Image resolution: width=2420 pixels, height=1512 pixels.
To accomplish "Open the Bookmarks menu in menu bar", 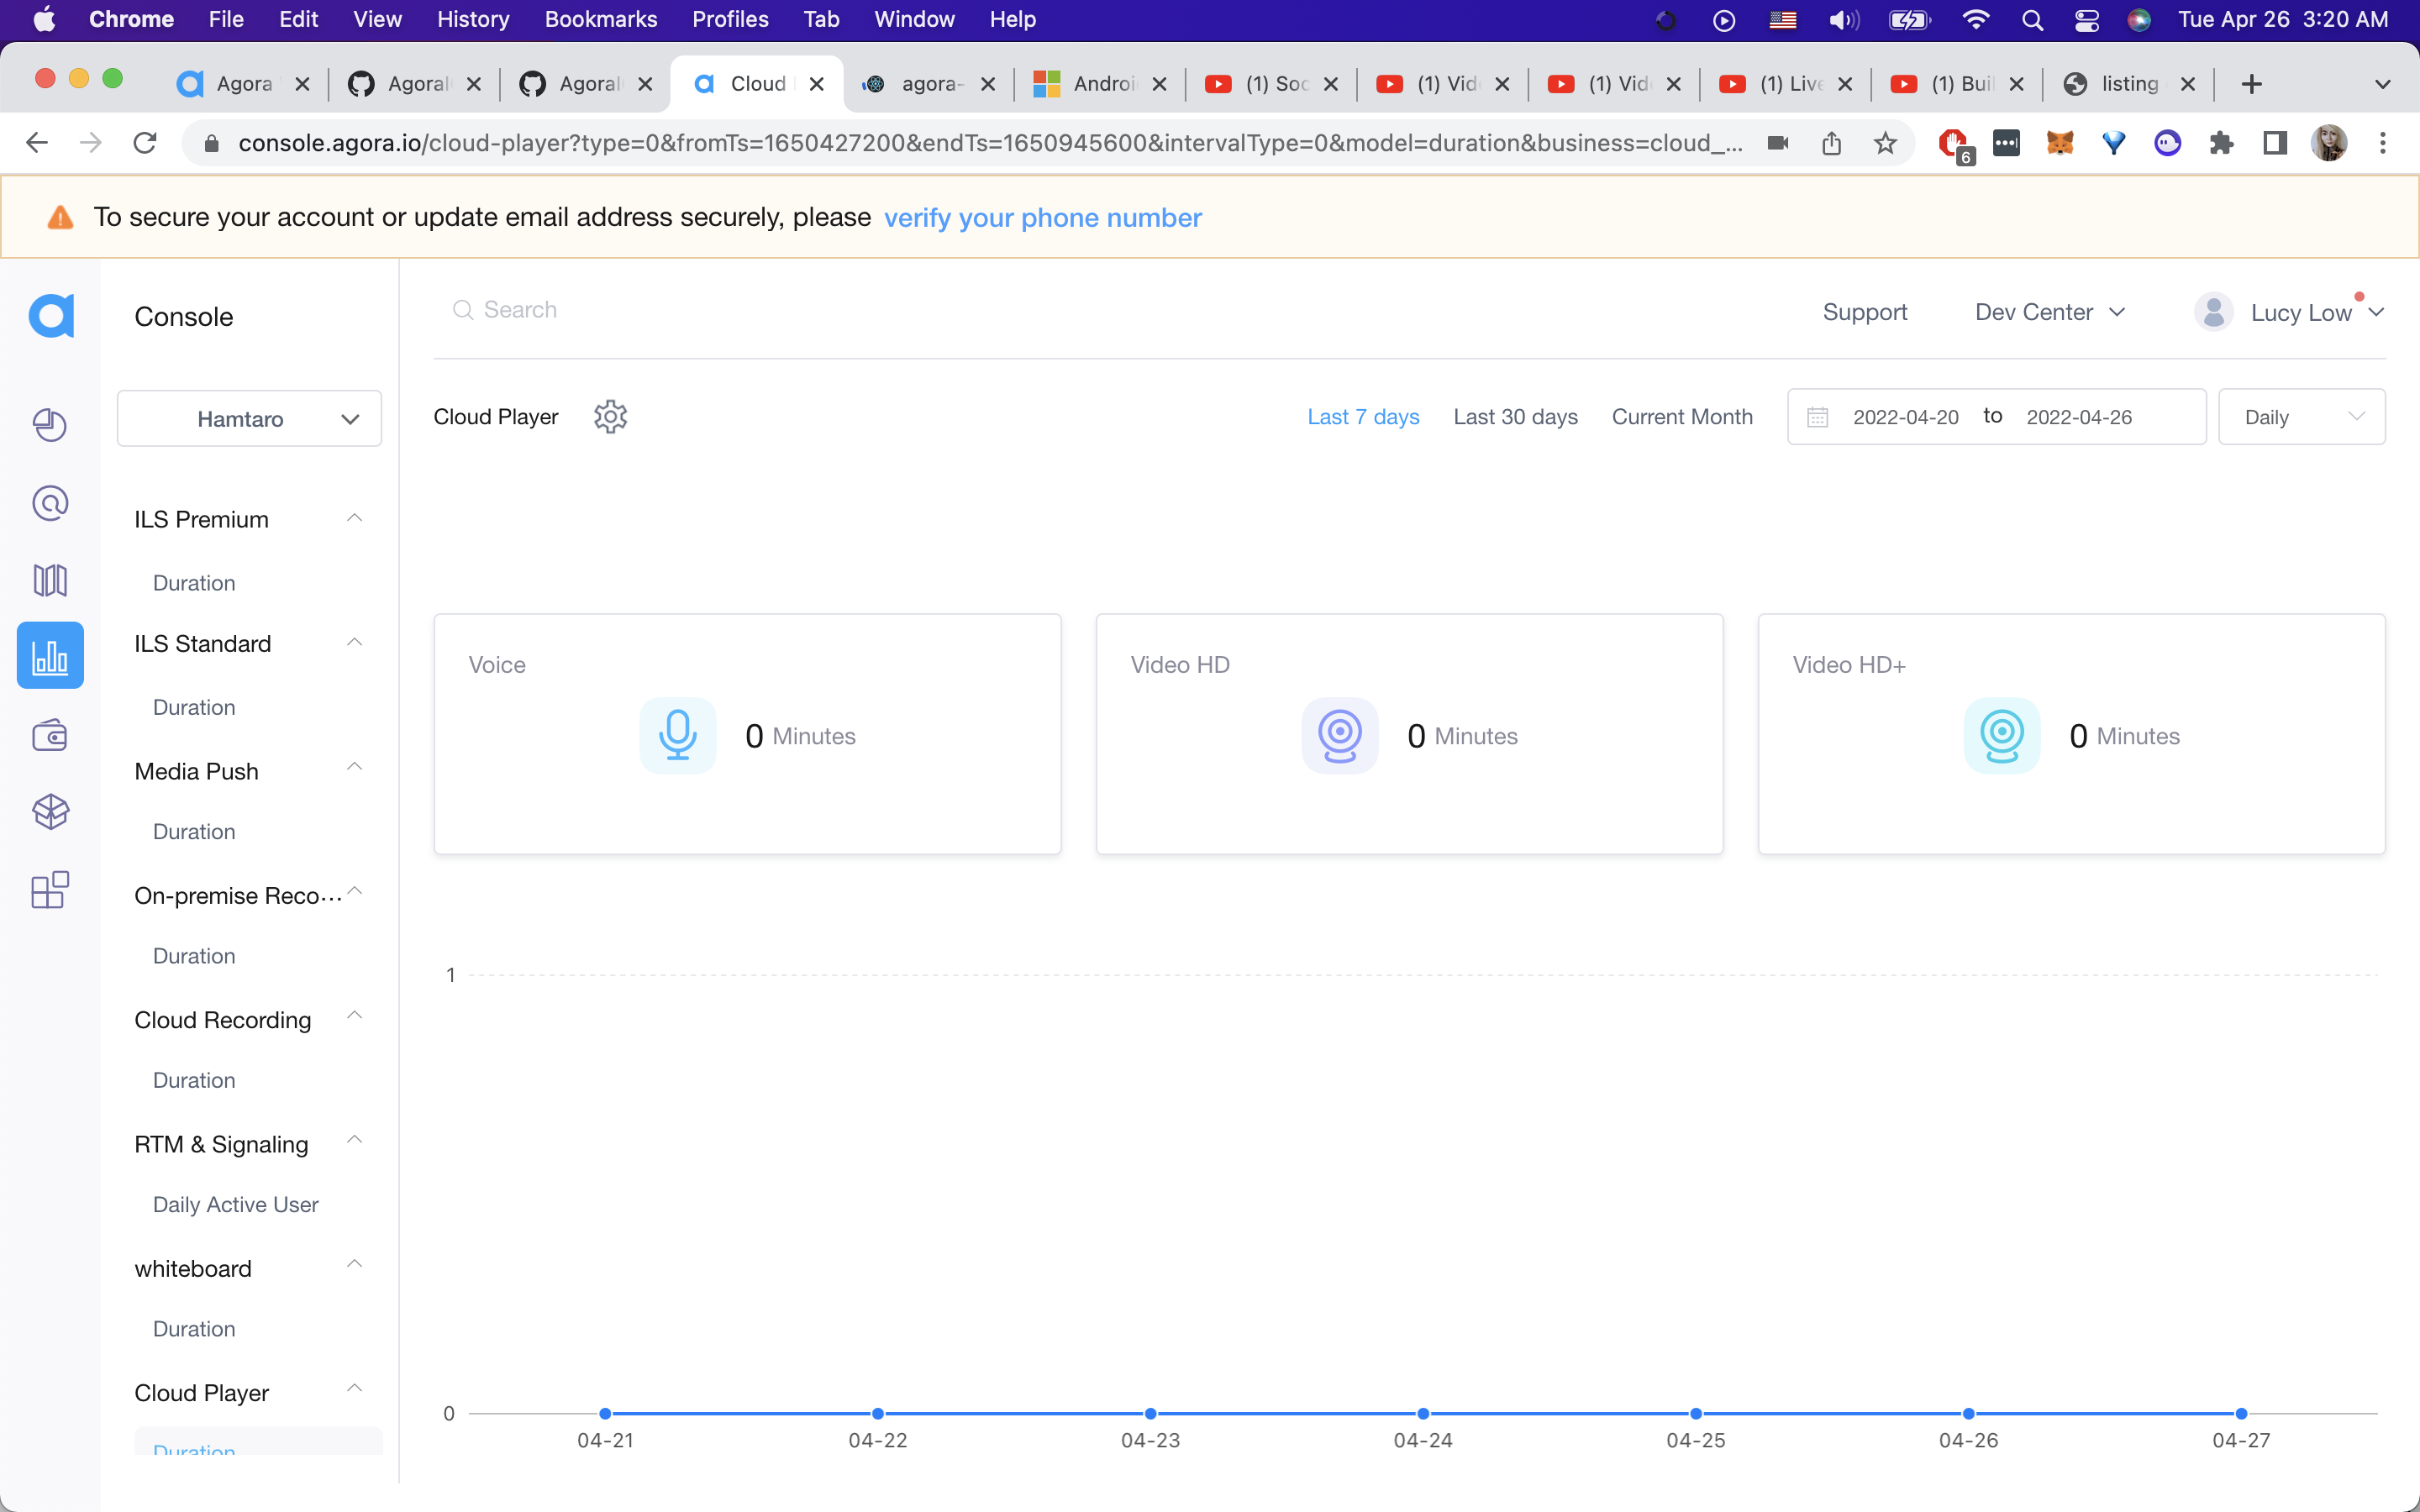I will tap(600, 19).
